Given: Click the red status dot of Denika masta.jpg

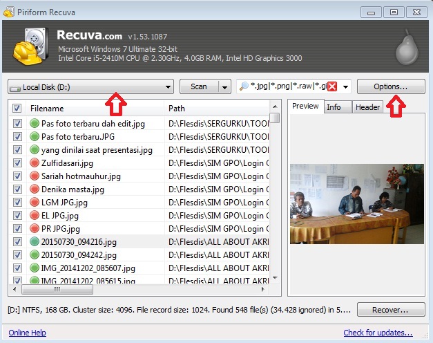Looking at the screenshot, I should point(35,189).
